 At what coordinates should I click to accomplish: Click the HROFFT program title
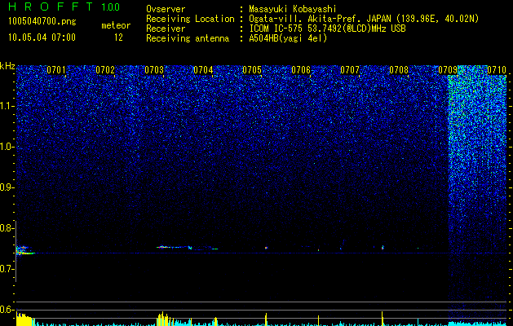tap(51, 7)
